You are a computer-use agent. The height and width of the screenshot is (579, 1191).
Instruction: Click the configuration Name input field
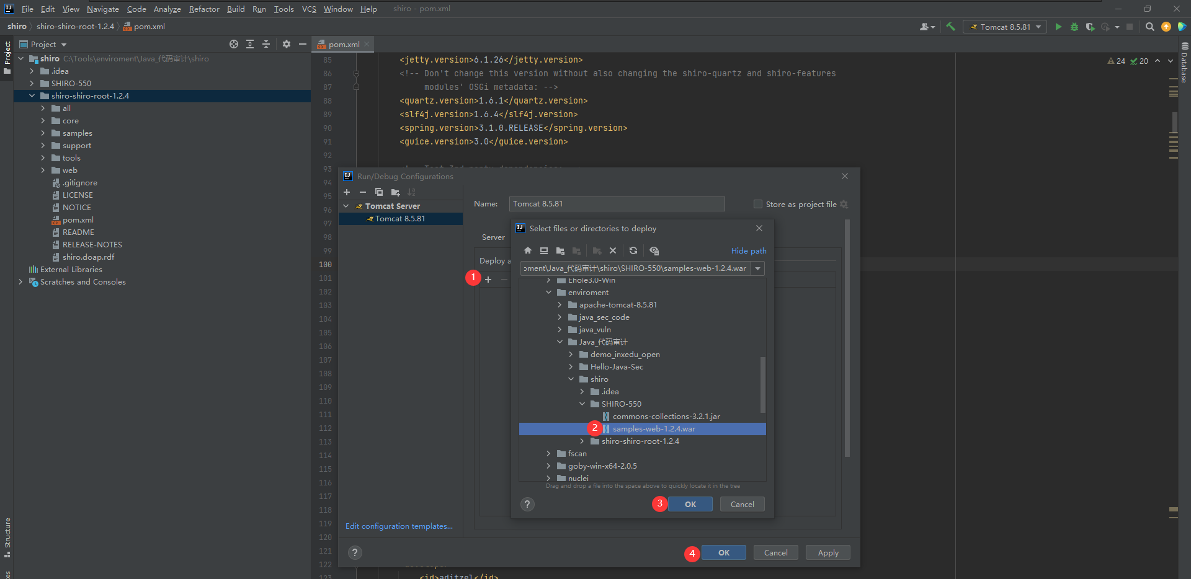(617, 204)
